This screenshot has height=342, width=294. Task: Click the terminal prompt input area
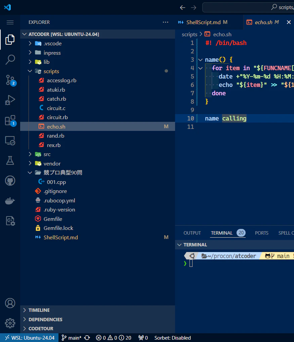pyautogui.click(x=191, y=263)
